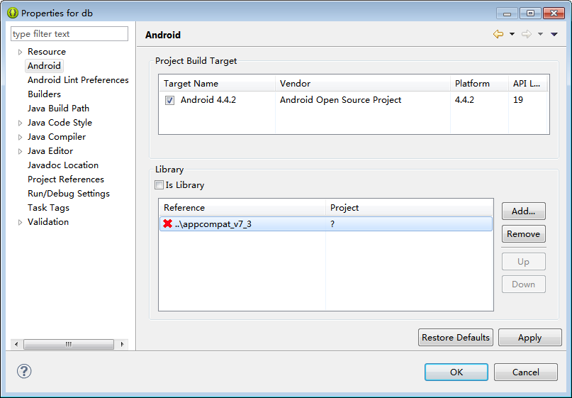572x398 pixels.
Task: Click the Project column header
Action: click(x=409, y=208)
